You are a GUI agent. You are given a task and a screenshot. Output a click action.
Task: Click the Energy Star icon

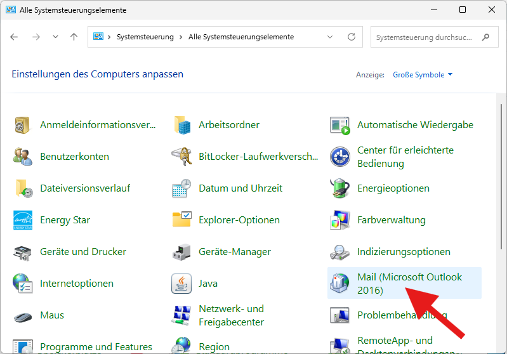[23, 220]
